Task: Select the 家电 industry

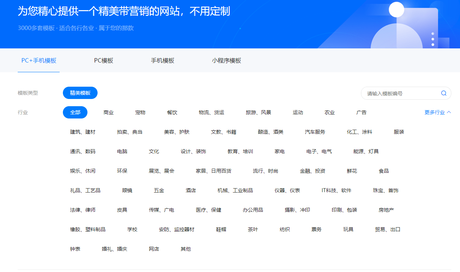Action: 280,151
